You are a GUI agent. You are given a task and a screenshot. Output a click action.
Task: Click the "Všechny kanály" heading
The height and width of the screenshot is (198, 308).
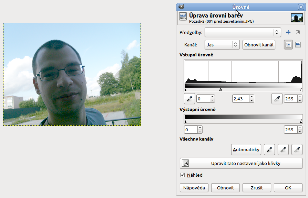pos(196,139)
